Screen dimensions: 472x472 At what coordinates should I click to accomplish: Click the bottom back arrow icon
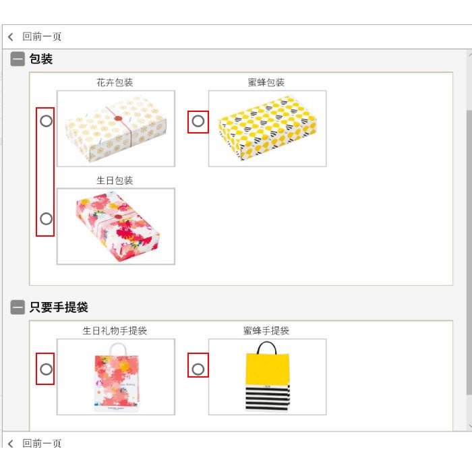11,444
